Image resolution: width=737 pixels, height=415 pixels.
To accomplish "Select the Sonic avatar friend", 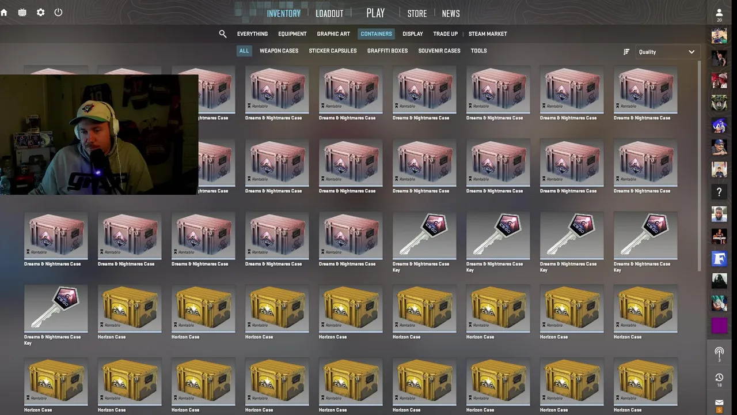I will [x=719, y=125].
